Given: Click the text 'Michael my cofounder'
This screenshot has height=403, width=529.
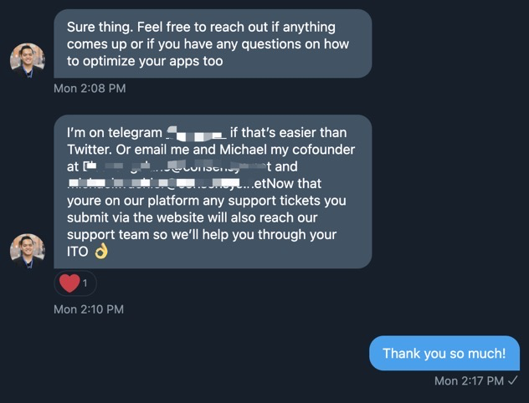Looking at the screenshot, I should [x=284, y=150].
